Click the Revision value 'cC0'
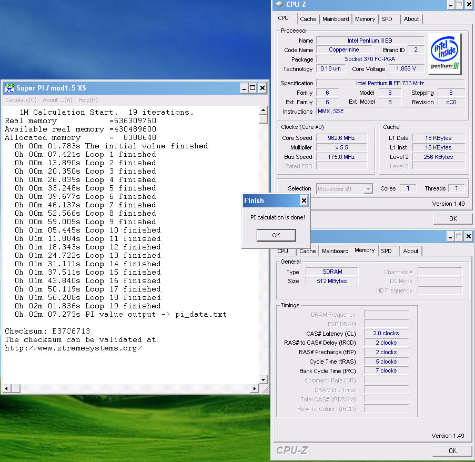 pos(451,102)
